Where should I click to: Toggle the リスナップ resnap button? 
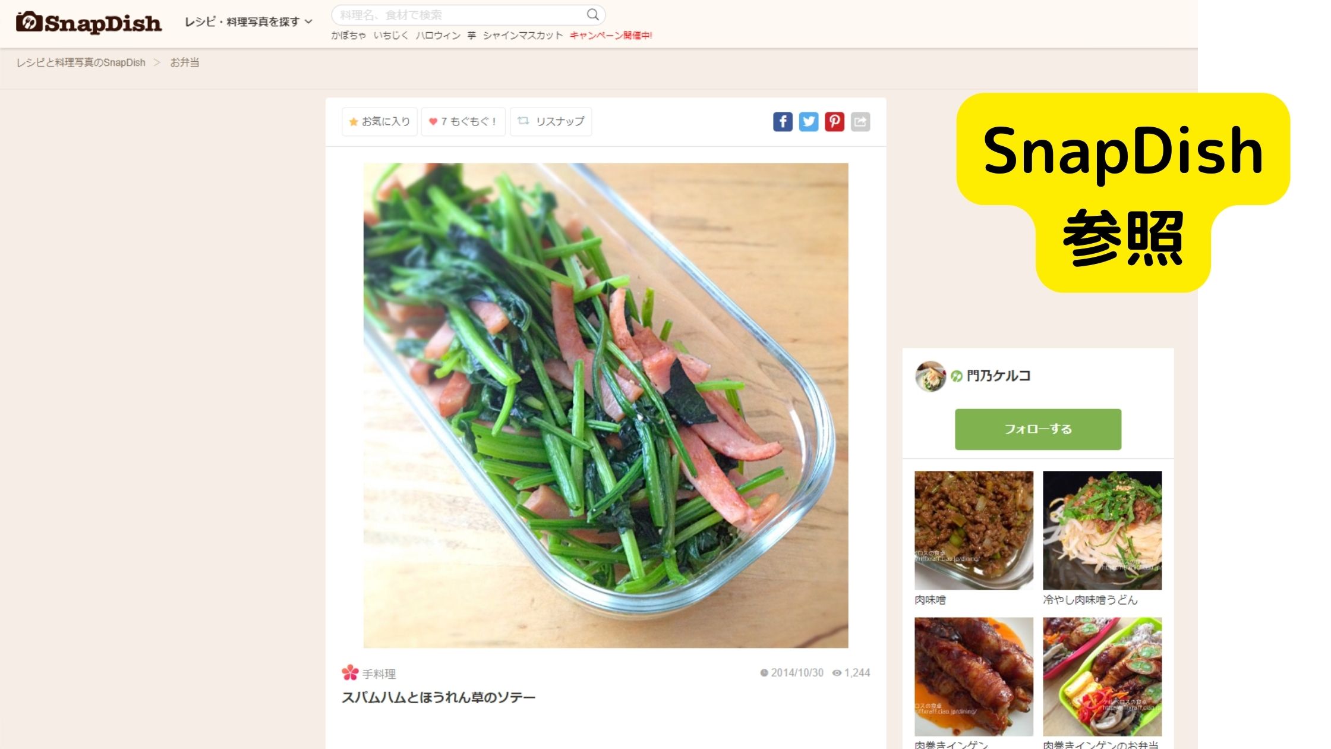551,121
